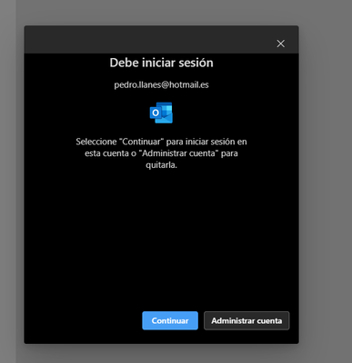Click the 'Debe iniciar sesión' heading
This screenshot has width=352, height=363.
click(x=161, y=63)
